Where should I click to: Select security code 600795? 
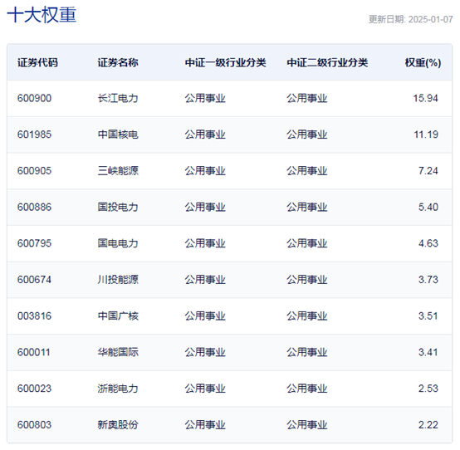coord(34,243)
